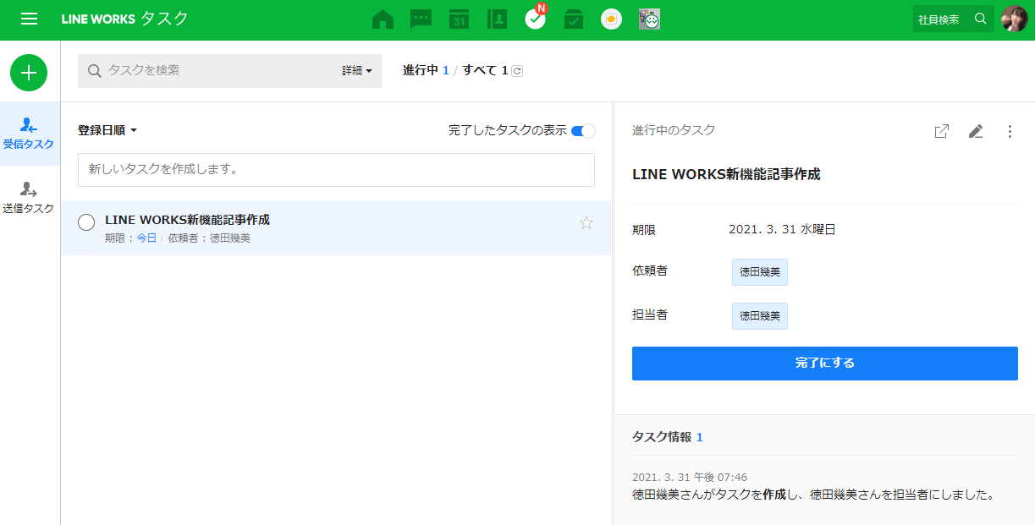Filter by 進行中 tasks
This screenshot has width=1035, height=525.
click(426, 70)
